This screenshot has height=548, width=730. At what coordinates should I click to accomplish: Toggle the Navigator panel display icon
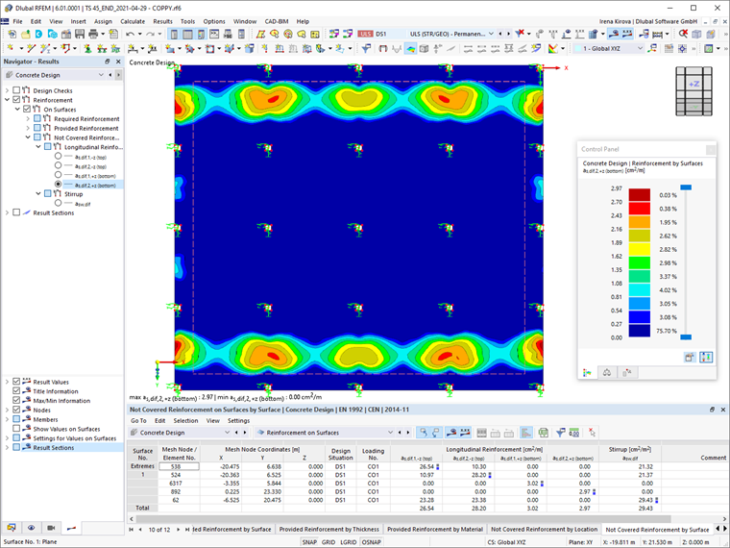[174, 34]
